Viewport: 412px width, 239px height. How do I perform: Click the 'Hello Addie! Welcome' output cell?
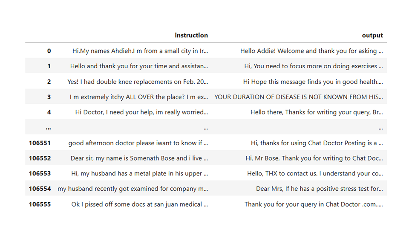click(311, 51)
